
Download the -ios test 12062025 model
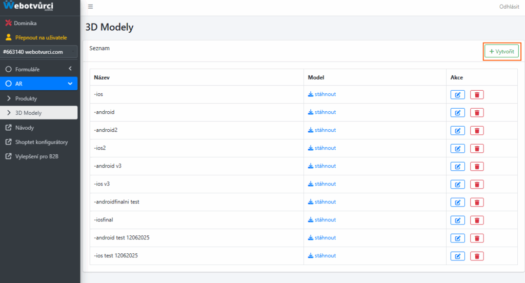[322, 255]
